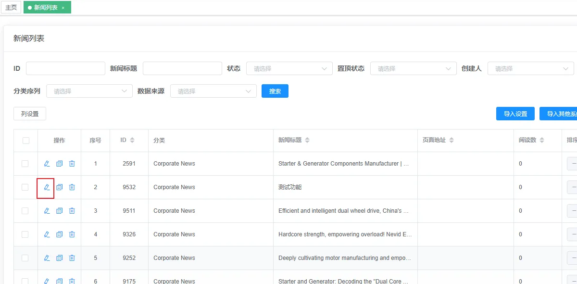The height and width of the screenshot is (284, 577).
Task: Sort by 新闻标题 column sort arrows
Action: (307, 140)
